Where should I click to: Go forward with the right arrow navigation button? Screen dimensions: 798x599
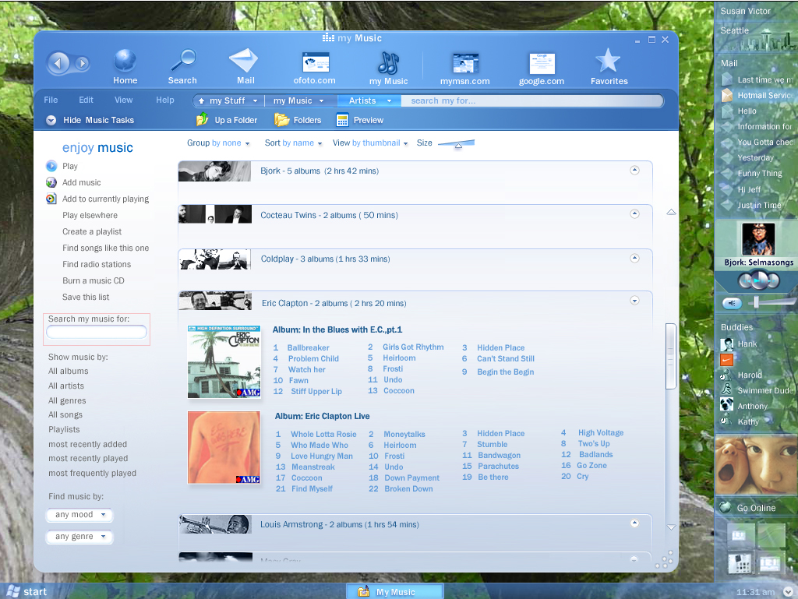(x=82, y=64)
